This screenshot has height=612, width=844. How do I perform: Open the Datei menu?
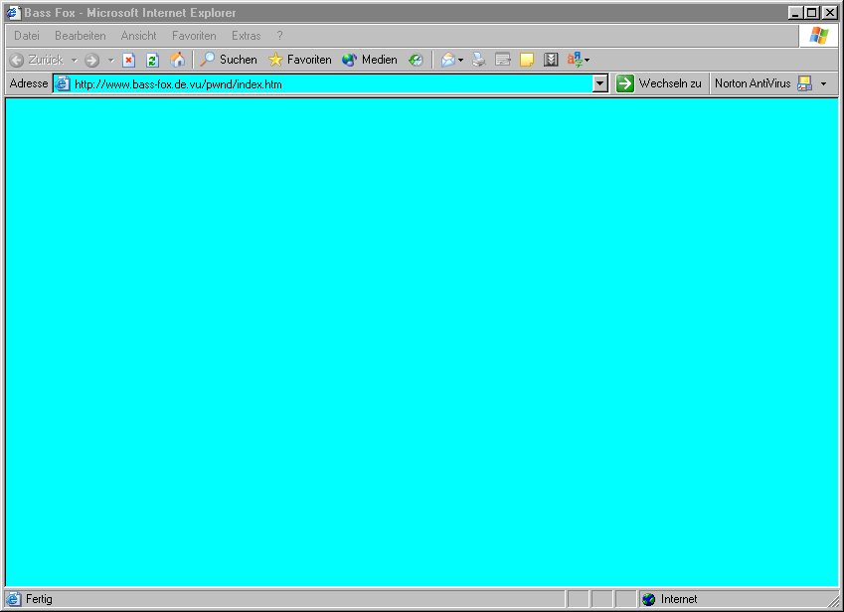click(27, 36)
